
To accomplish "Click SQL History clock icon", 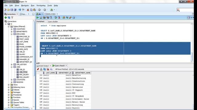I will click(x=74, y=18).
